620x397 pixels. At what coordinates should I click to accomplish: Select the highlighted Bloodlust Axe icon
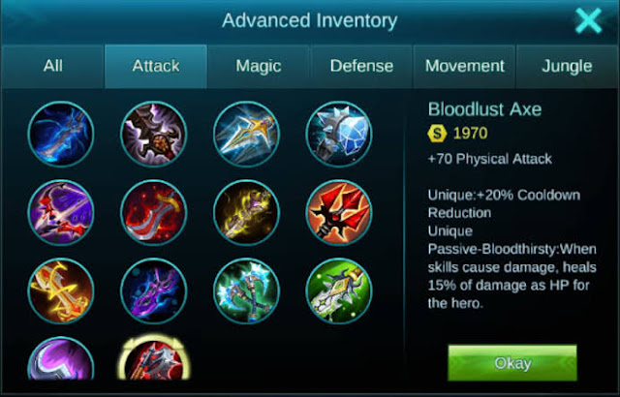pos(154,357)
